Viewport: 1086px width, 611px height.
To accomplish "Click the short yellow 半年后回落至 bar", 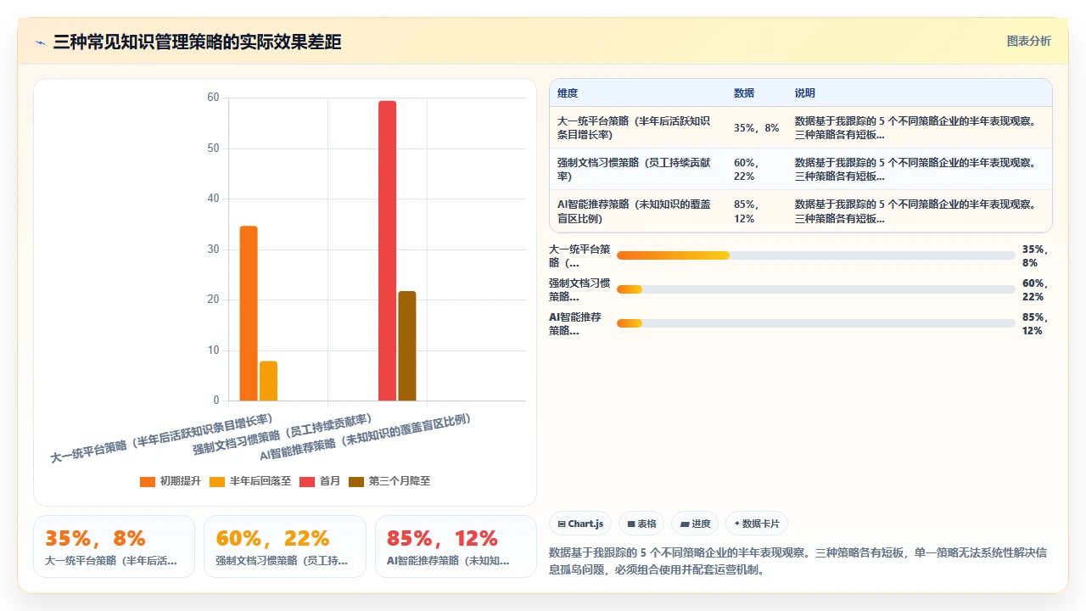I will (268, 381).
